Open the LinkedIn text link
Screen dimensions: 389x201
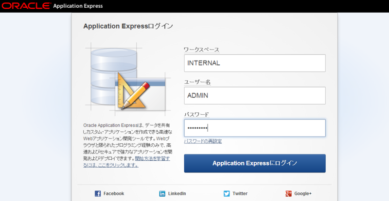point(177,194)
